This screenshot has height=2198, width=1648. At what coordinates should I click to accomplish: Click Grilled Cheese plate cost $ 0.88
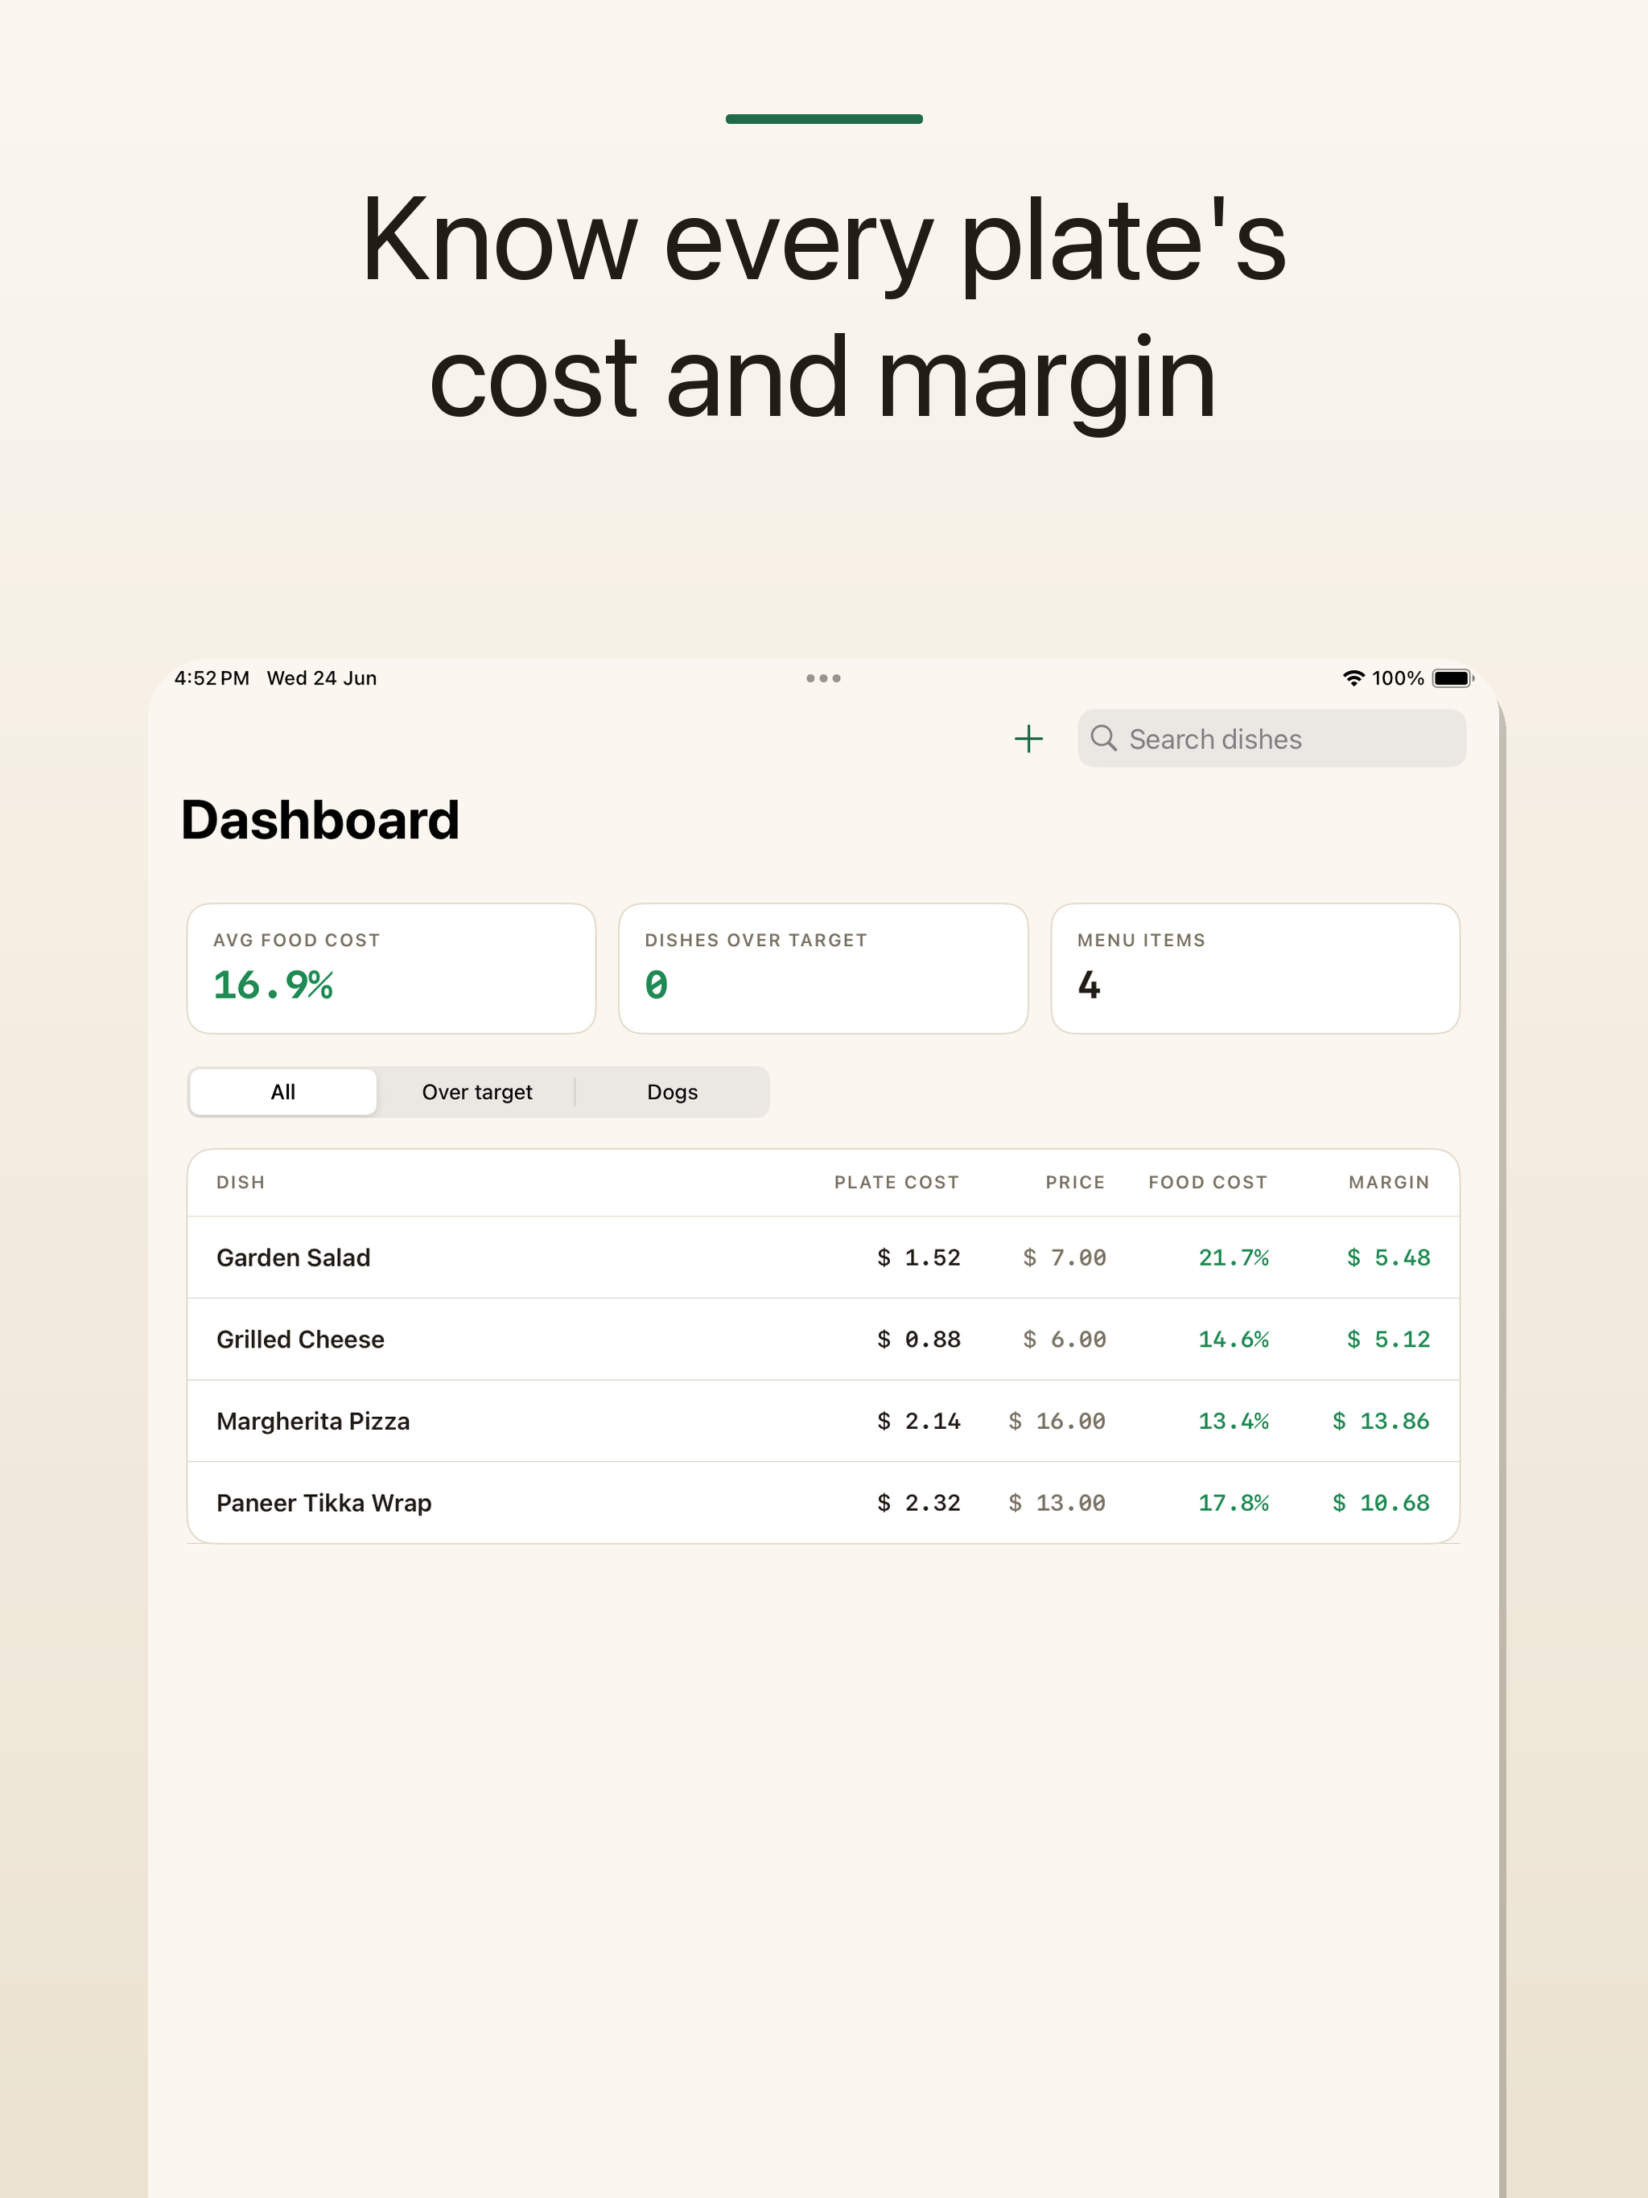pyautogui.click(x=918, y=1340)
